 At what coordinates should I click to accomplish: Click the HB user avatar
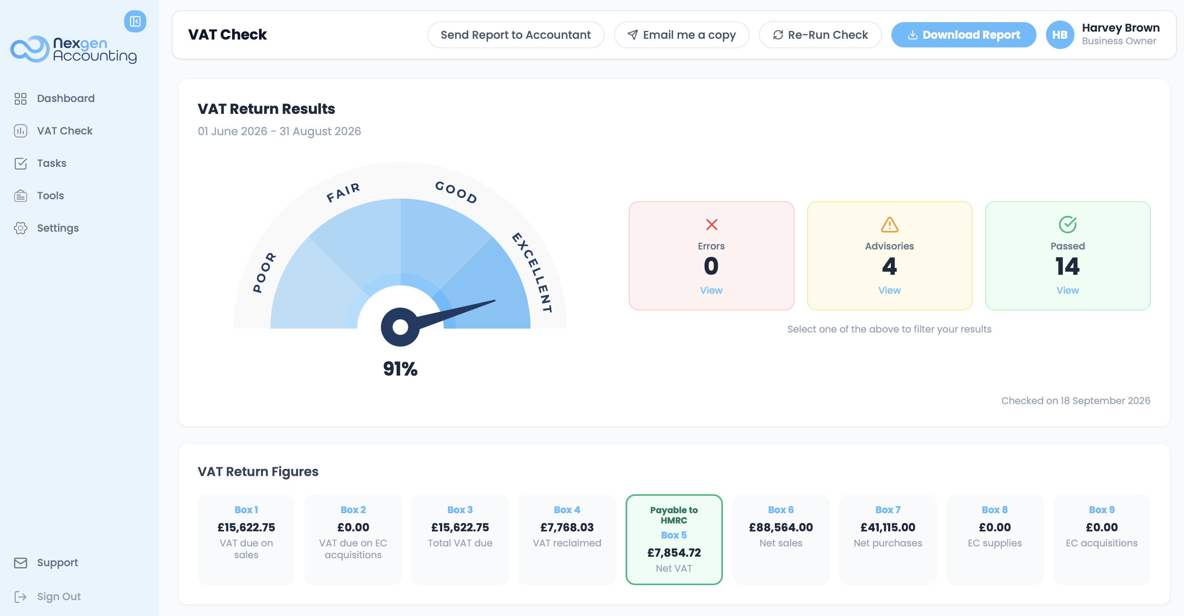pyautogui.click(x=1059, y=34)
